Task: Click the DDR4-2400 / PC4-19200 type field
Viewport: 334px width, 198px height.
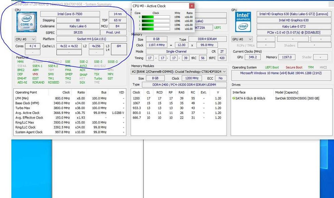Action: (x=184, y=84)
